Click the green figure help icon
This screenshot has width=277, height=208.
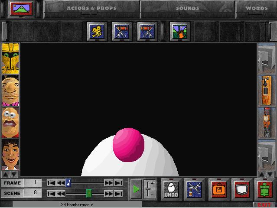point(264,189)
